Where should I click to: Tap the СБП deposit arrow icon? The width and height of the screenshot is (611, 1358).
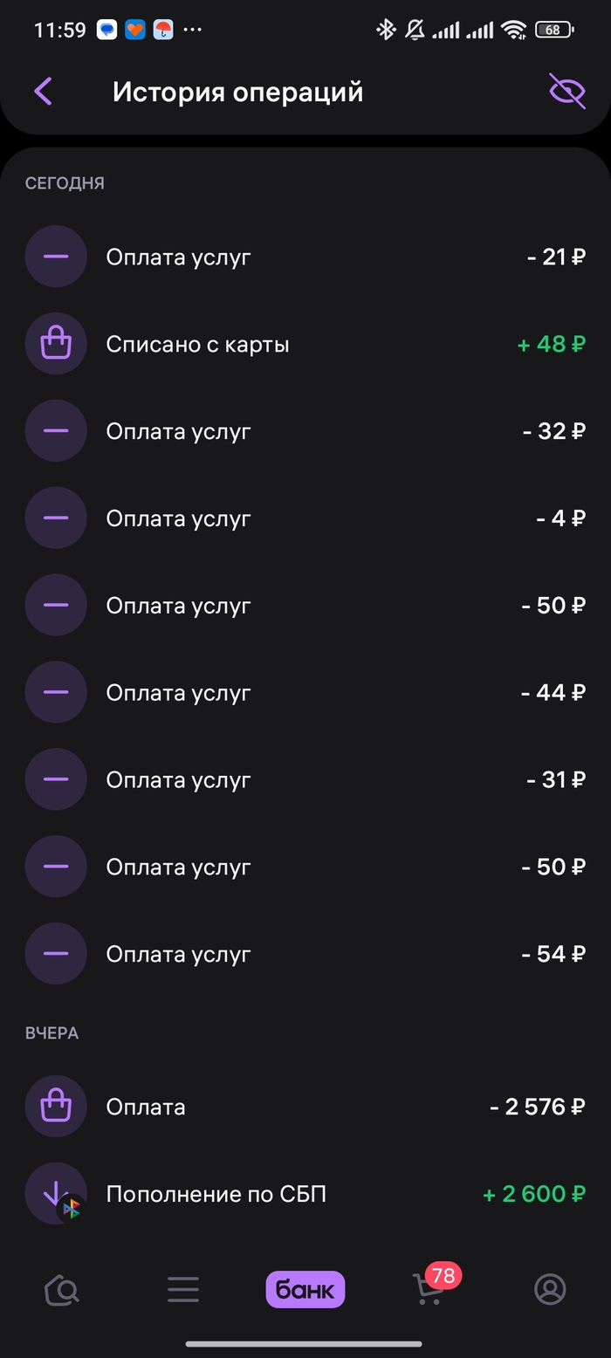tap(56, 1193)
